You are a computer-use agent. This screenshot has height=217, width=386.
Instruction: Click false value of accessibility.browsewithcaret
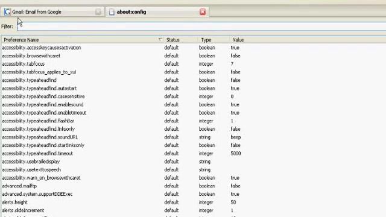point(235,55)
